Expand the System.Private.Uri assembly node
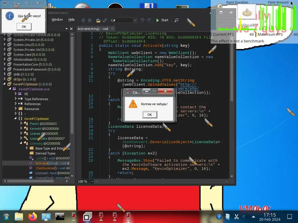The width and height of the screenshot is (298, 223). tap(5, 39)
